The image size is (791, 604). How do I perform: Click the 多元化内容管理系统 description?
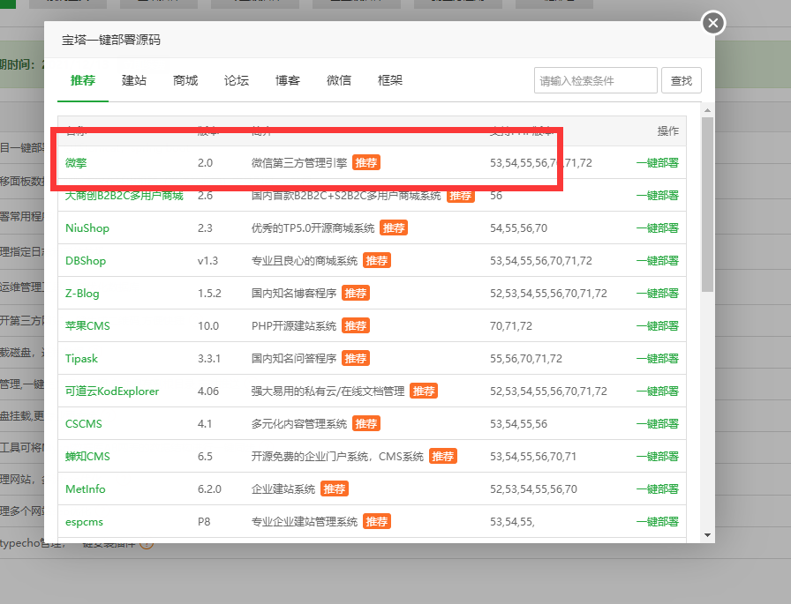[299, 423]
